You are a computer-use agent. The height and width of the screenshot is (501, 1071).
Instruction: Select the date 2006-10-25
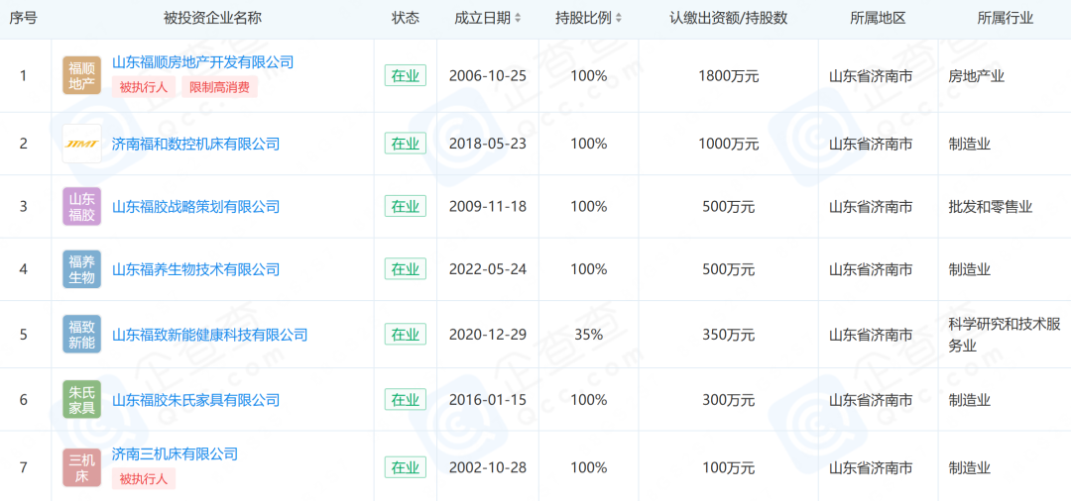tap(488, 75)
